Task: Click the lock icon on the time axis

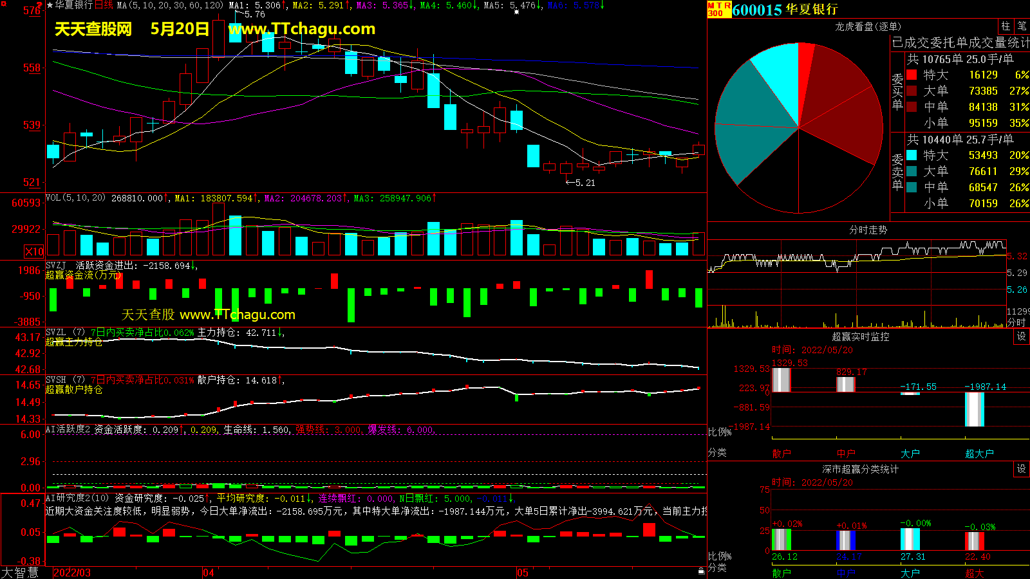Action: (x=701, y=571)
